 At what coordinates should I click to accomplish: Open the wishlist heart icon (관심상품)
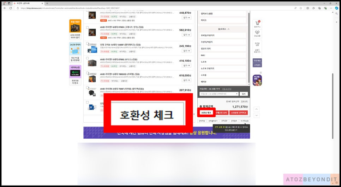(257, 33)
